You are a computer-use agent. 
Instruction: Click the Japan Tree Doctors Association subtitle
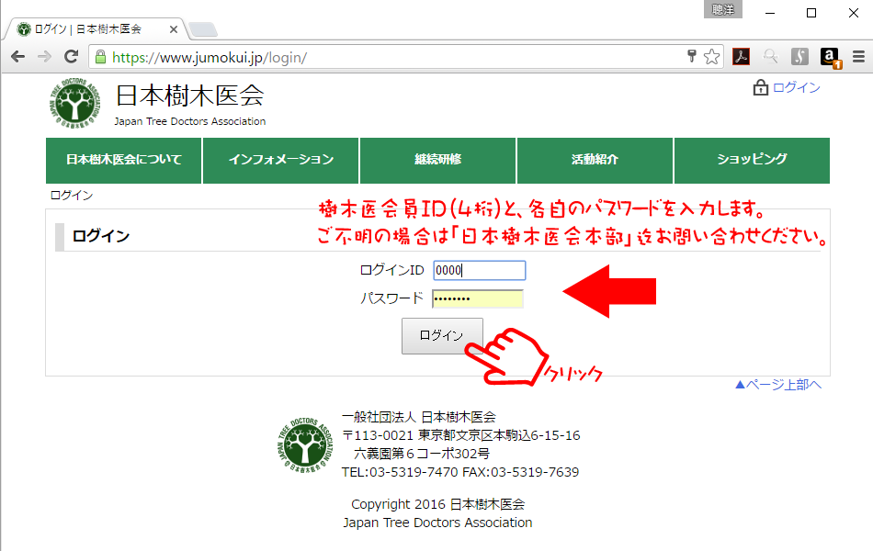[x=190, y=121]
